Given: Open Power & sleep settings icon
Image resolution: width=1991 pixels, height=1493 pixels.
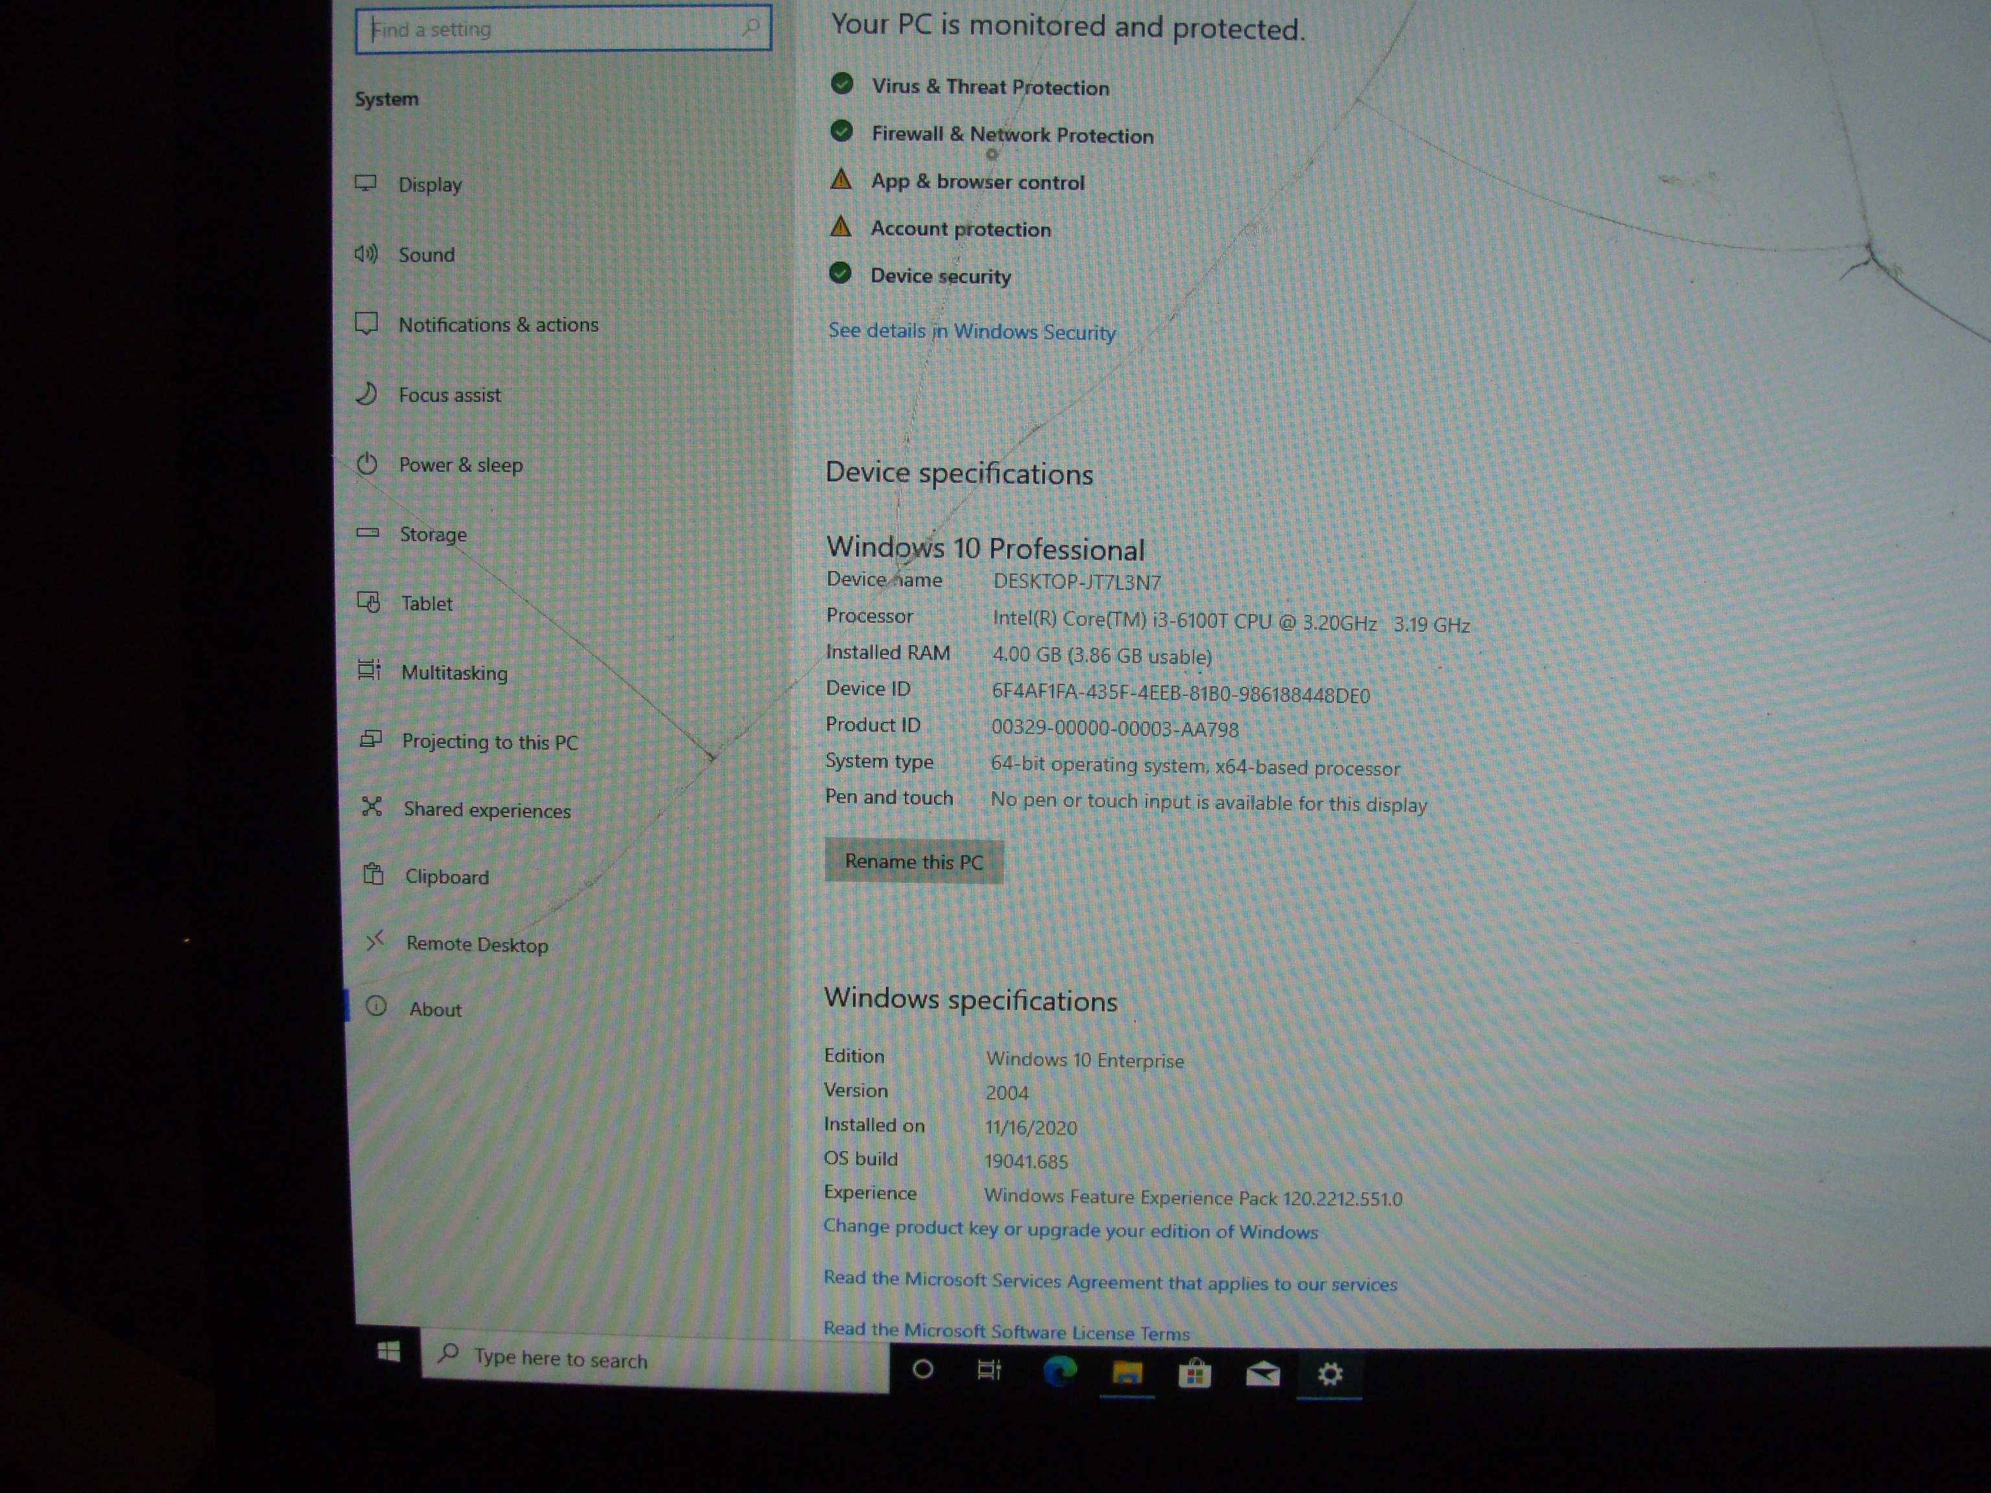Looking at the screenshot, I should pyautogui.click(x=368, y=464).
